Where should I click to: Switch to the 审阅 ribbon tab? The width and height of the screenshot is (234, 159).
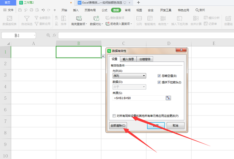(128, 10)
